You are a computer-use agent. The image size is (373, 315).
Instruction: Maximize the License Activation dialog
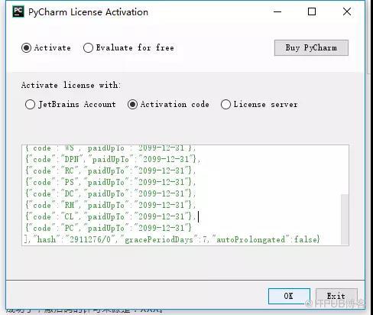click(x=312, y=11)
